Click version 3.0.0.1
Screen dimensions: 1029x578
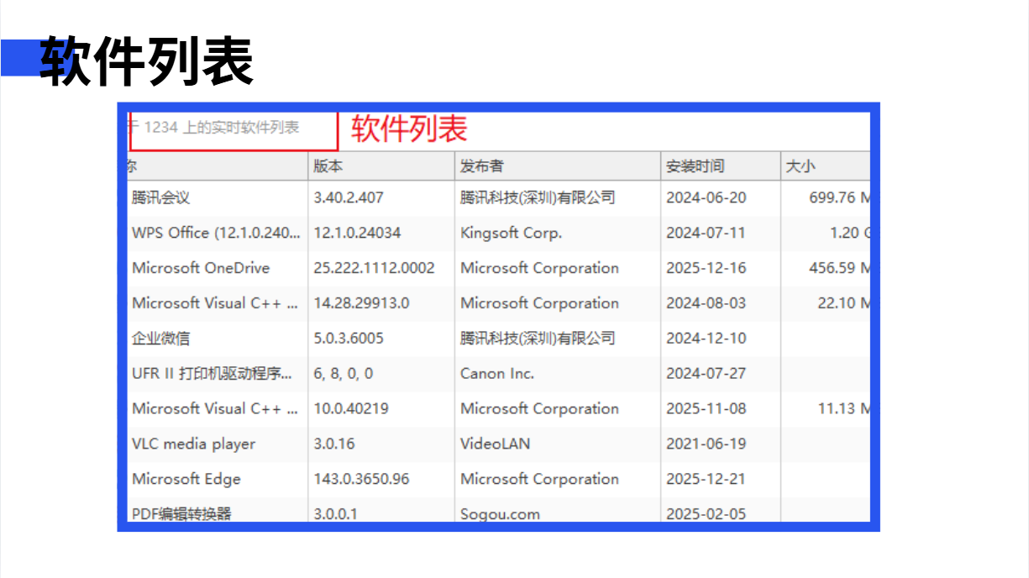(x=335, y=513)
